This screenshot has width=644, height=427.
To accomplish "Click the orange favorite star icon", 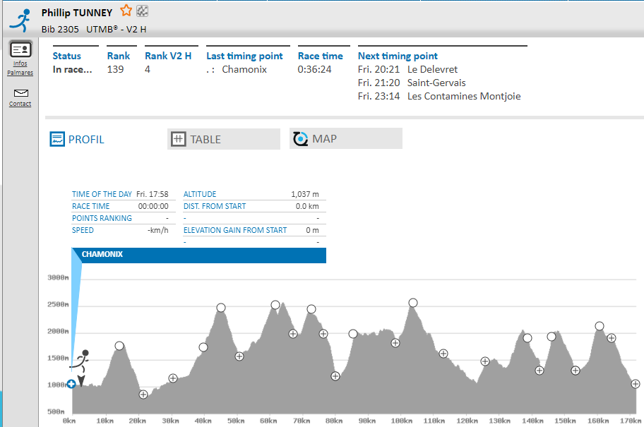I will 126,11.
